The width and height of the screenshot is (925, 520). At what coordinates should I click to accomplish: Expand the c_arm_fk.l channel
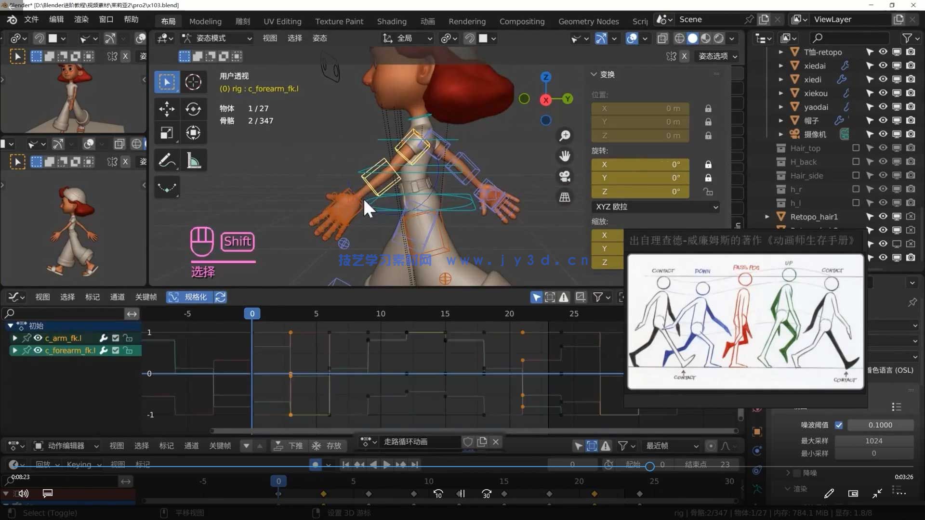[x=15, y=338]
